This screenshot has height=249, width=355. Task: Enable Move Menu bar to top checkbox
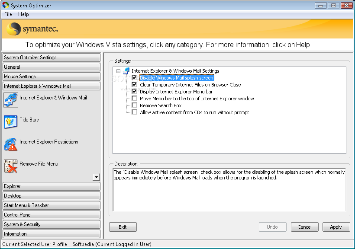click(134, 99)
